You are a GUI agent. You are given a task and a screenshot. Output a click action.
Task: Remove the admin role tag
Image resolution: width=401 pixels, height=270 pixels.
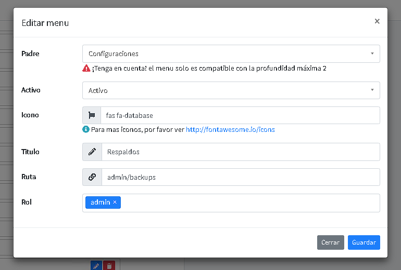pyautogui.click(x=115, y=202)
